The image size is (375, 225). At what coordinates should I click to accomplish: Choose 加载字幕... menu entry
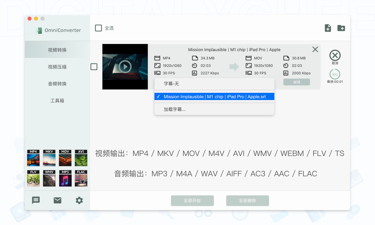click(x=214, y=109)
